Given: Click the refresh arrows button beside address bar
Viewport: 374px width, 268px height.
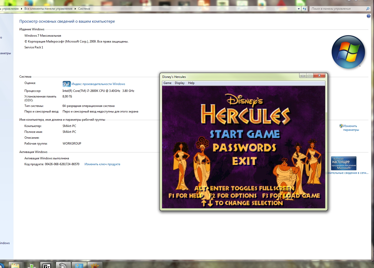Looking at the screenshot, I should coord(304,9).
